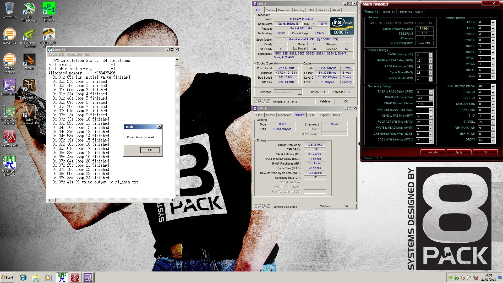503x283 pixels.
Task: Click Super PI horizontal scrollbar right arrow
Action: coord(173,200)
